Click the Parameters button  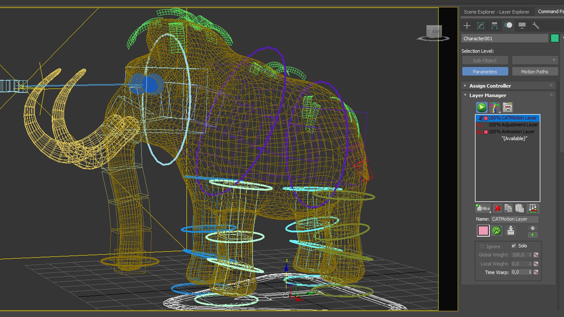[485, 72]
